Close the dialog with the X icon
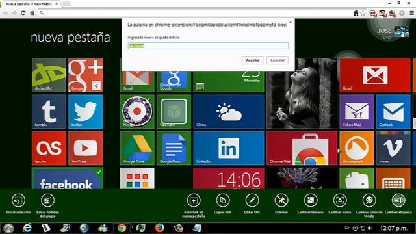Screen dimensions: 416x234 point(291,22)
